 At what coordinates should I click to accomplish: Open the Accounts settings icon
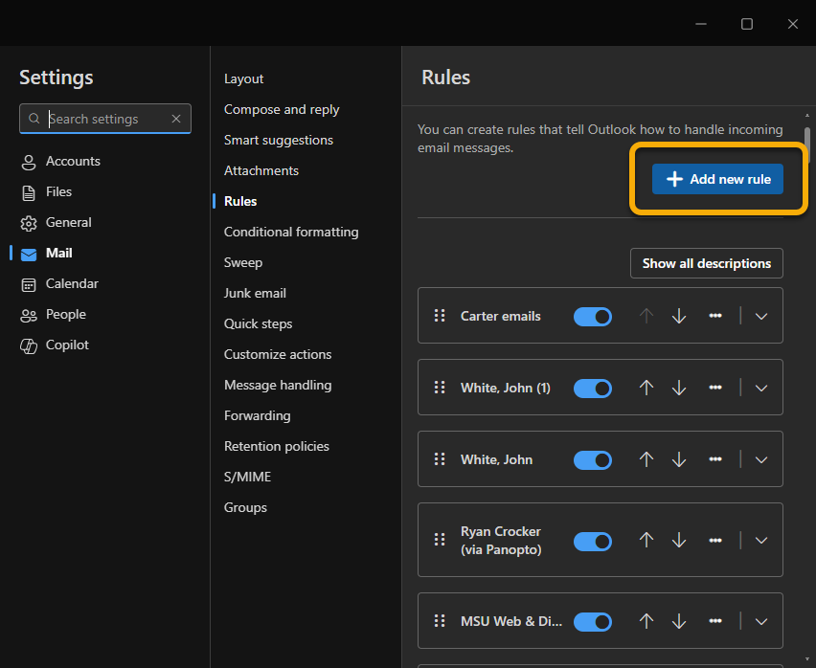click(x=28, y=161)
